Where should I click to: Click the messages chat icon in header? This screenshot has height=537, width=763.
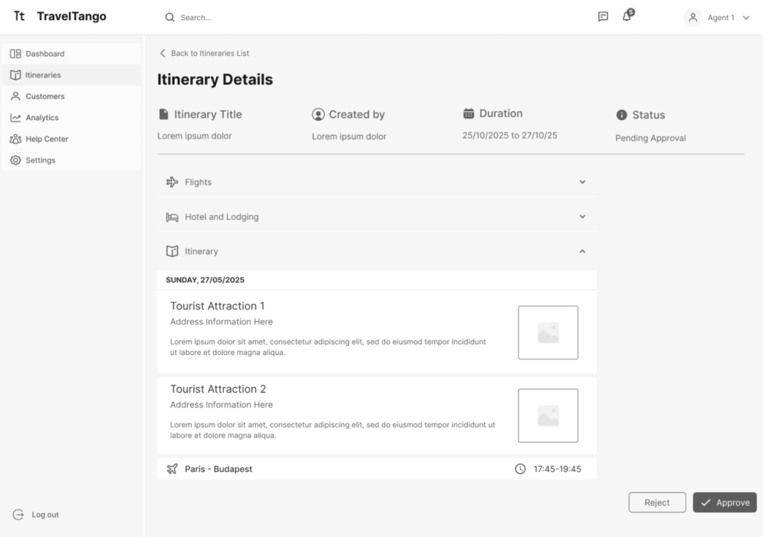click(x=603, y=17)
